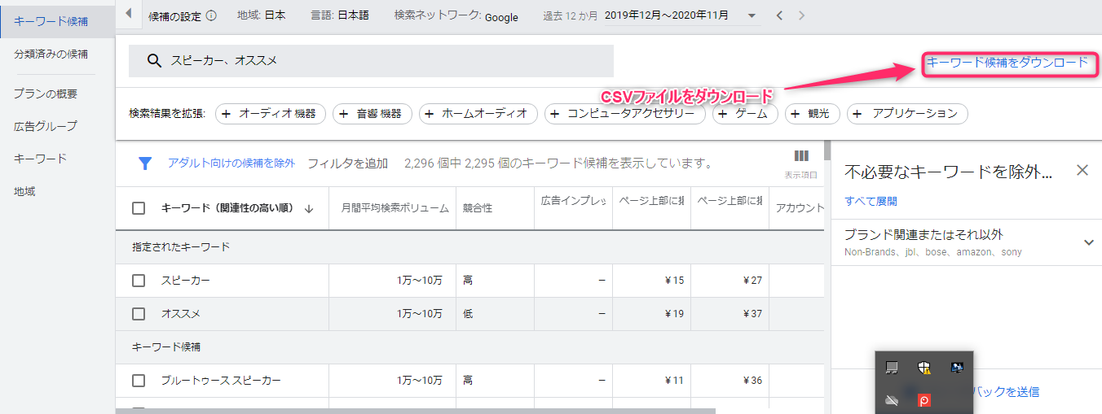1102x414 pixels.
Task: Click the キーワード候補をダウンロード link
Action: (1007, 63)
